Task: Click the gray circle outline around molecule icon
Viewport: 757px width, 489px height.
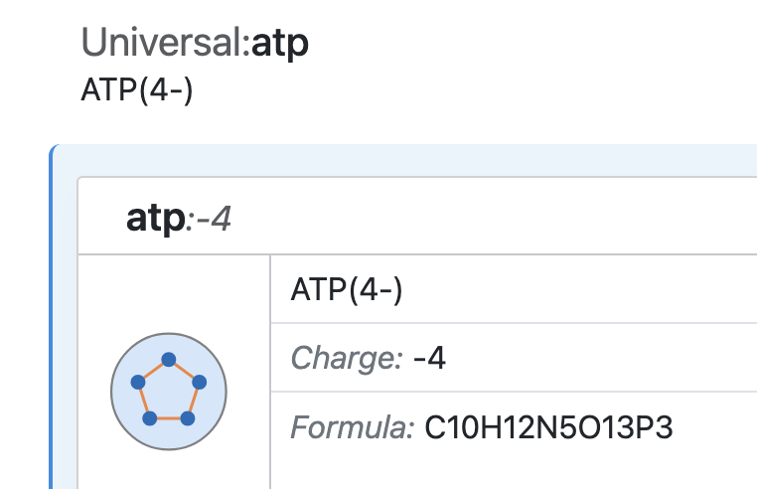Action: point(169,334)
